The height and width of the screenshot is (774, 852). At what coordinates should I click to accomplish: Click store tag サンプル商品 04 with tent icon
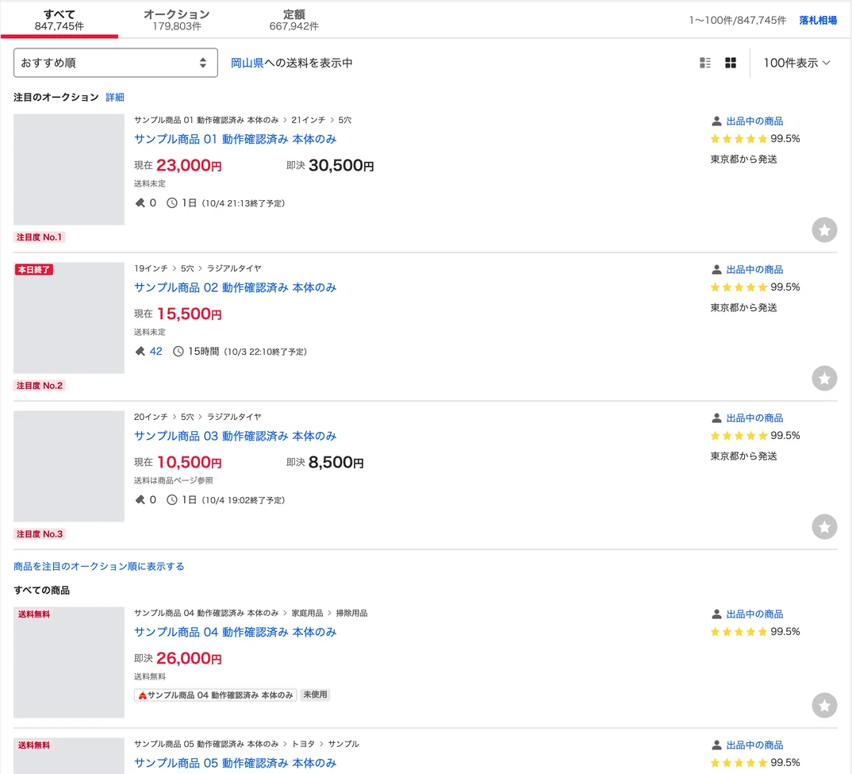point(215,695)
